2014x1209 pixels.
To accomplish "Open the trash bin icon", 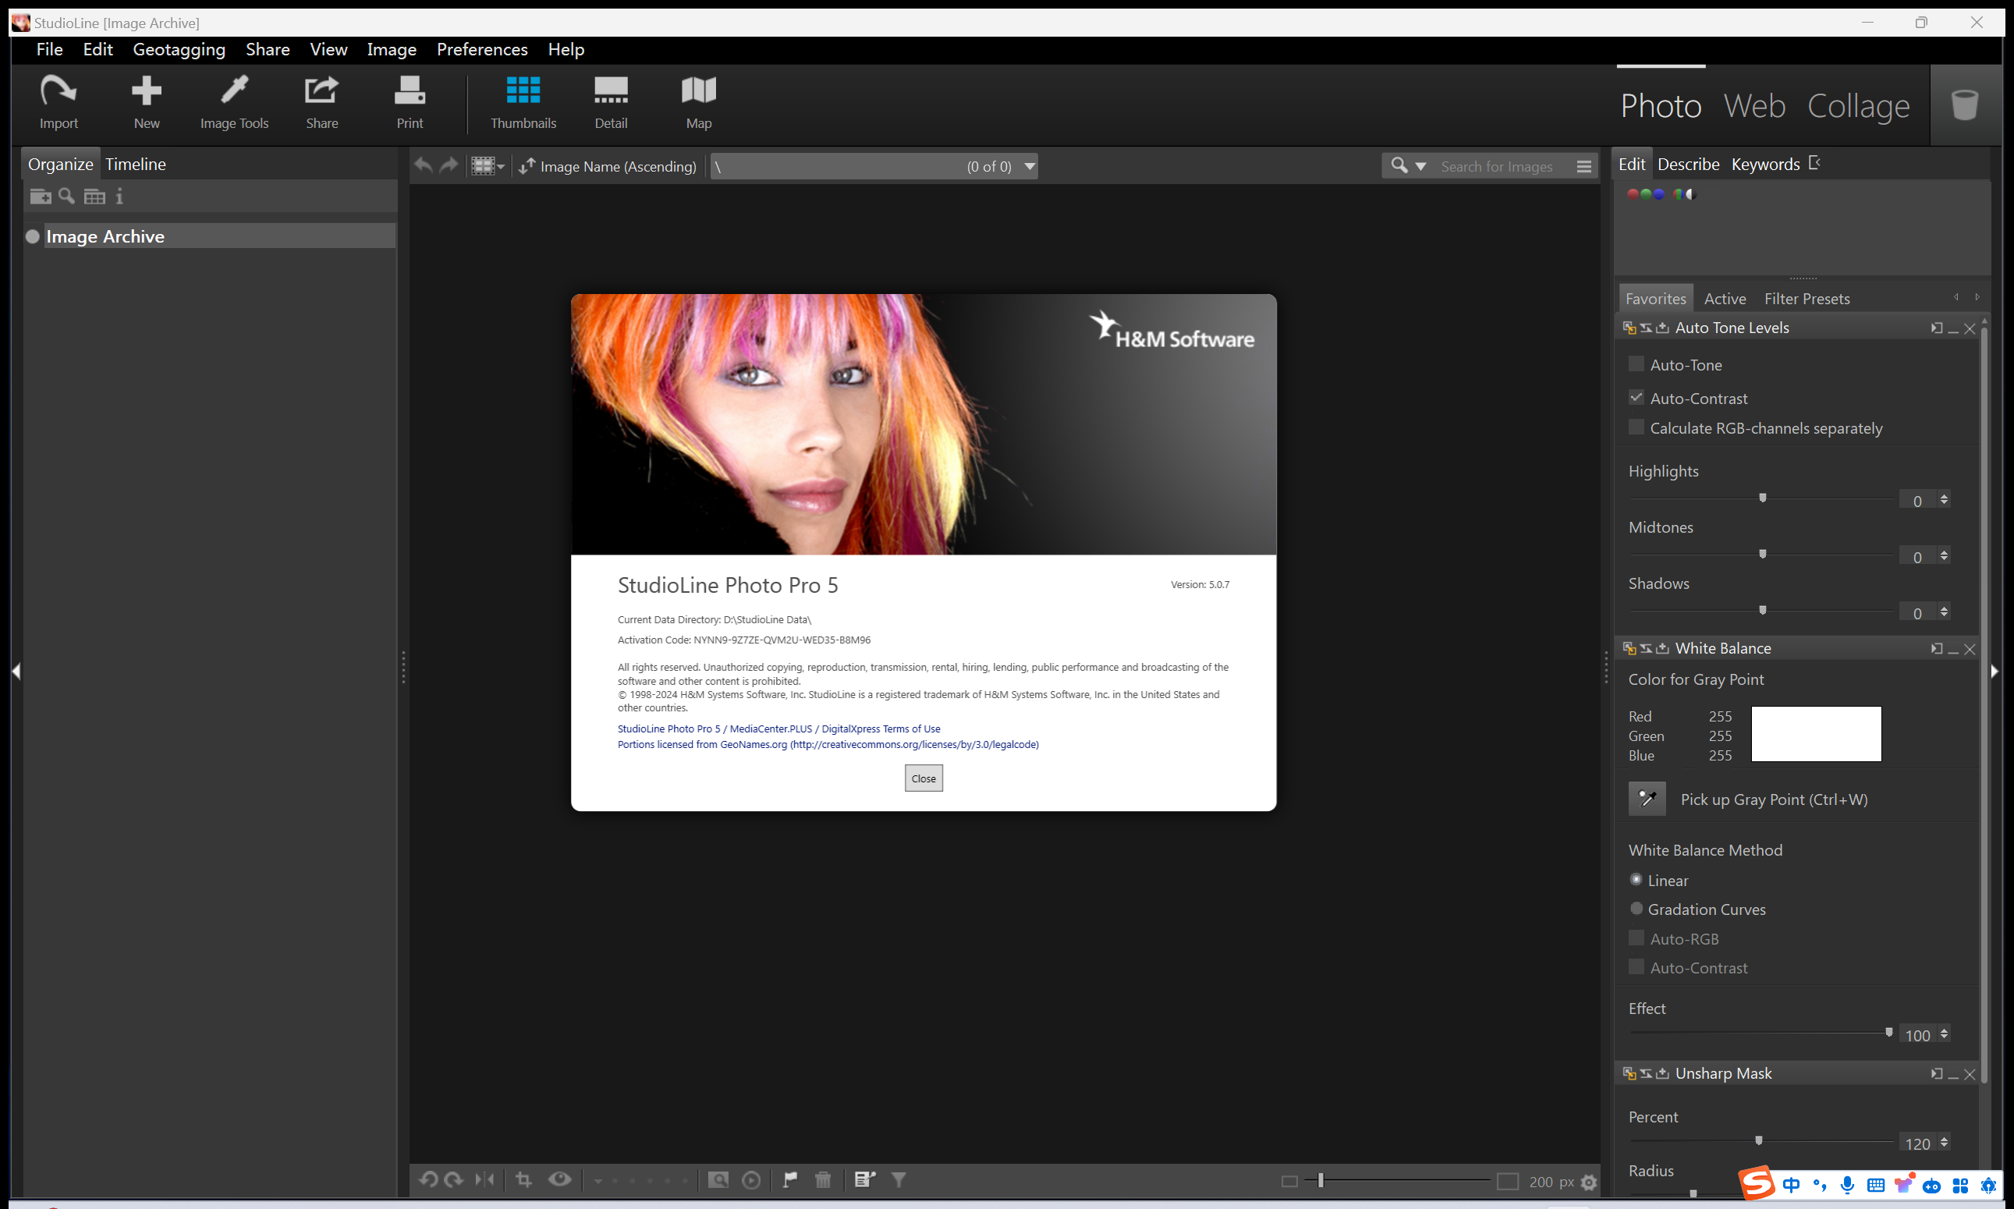I will click(x=1964, y=105).
